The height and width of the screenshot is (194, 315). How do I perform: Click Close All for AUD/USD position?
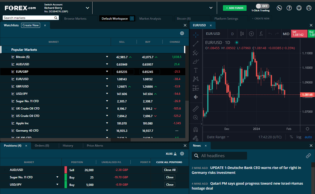[x=170, y=170]
